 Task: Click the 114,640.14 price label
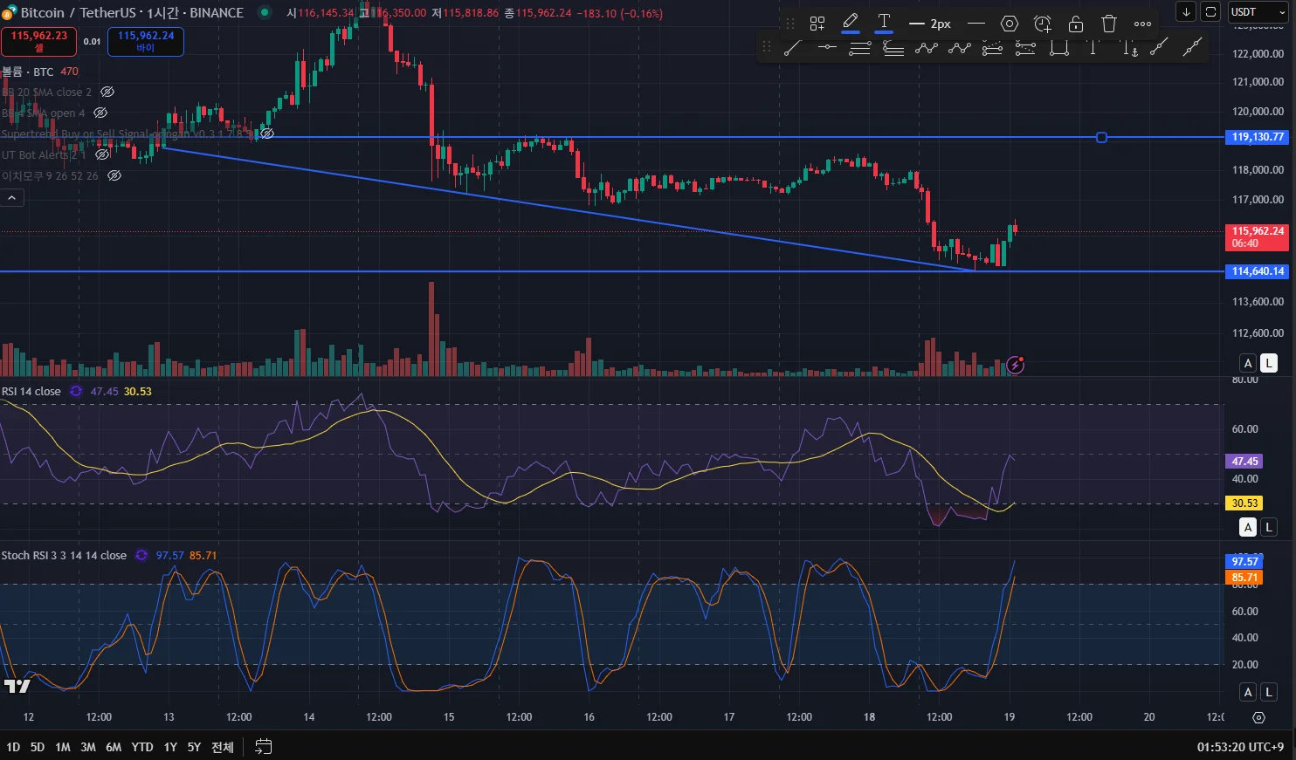point(1258,271)
